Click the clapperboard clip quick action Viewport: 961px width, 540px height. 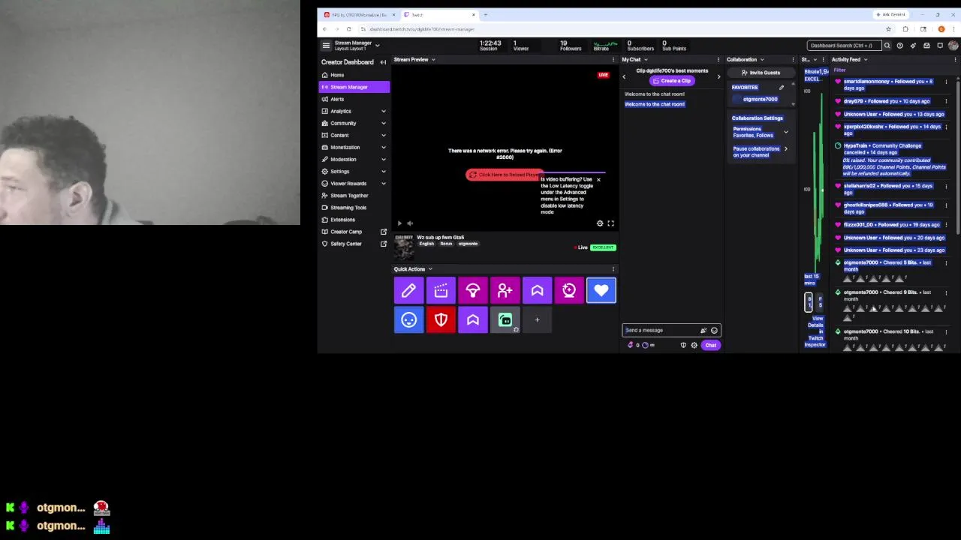click(x=441, y=290)
